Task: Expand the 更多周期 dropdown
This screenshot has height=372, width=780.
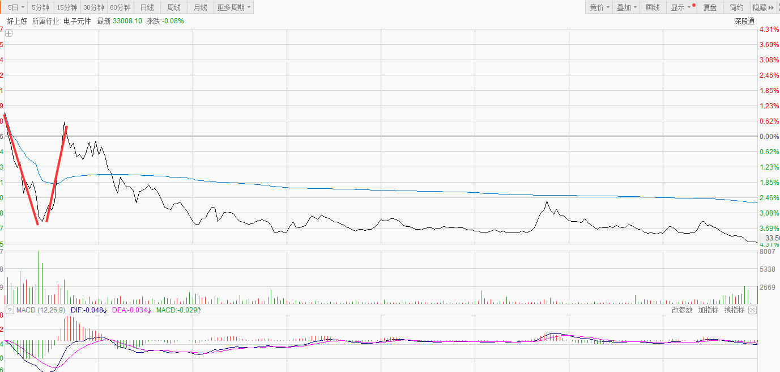Action: [x=233, y=7]
